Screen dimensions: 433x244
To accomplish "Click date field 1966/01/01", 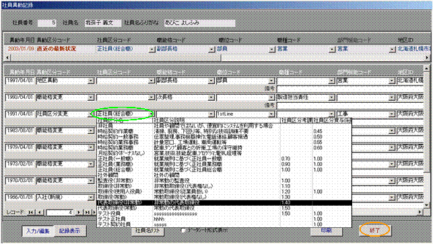I will [x=20, y=198].
